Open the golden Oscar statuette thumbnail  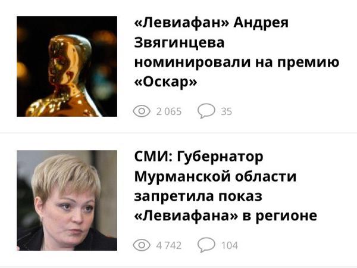(x=67, y=66)
